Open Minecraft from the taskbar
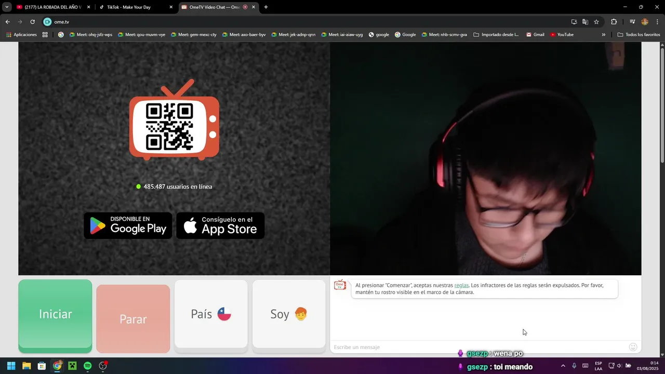Viewport: 665px width, 374px height. 72,366
